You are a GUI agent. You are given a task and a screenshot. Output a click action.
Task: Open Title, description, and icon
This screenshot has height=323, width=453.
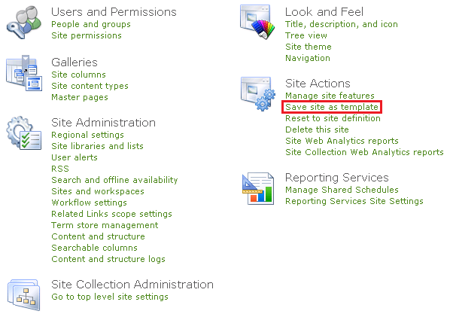coord(342,24)
